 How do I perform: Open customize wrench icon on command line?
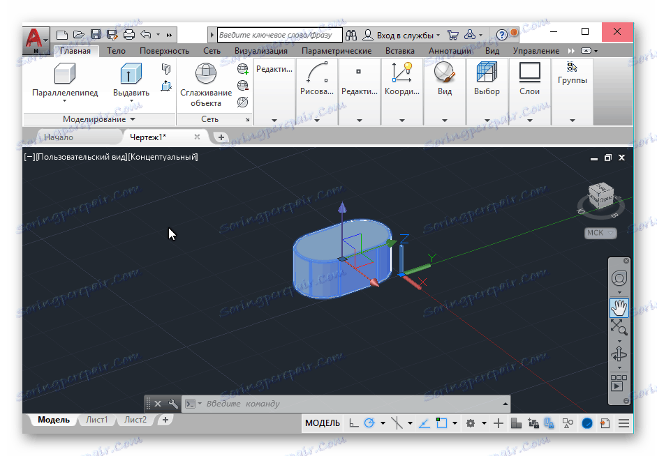(173, 404)
